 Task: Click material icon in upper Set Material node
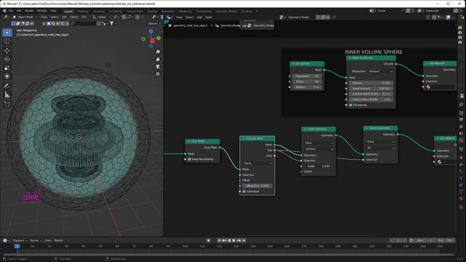428,87
